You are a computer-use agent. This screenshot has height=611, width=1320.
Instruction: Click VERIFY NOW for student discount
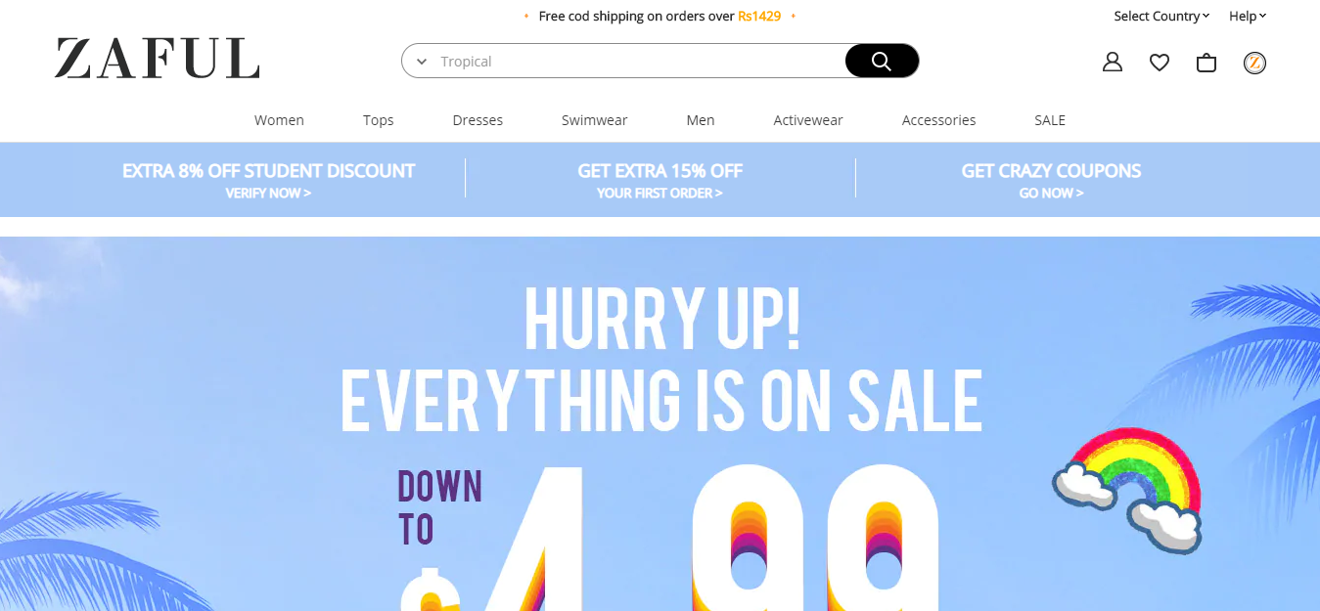pos(267,193)
